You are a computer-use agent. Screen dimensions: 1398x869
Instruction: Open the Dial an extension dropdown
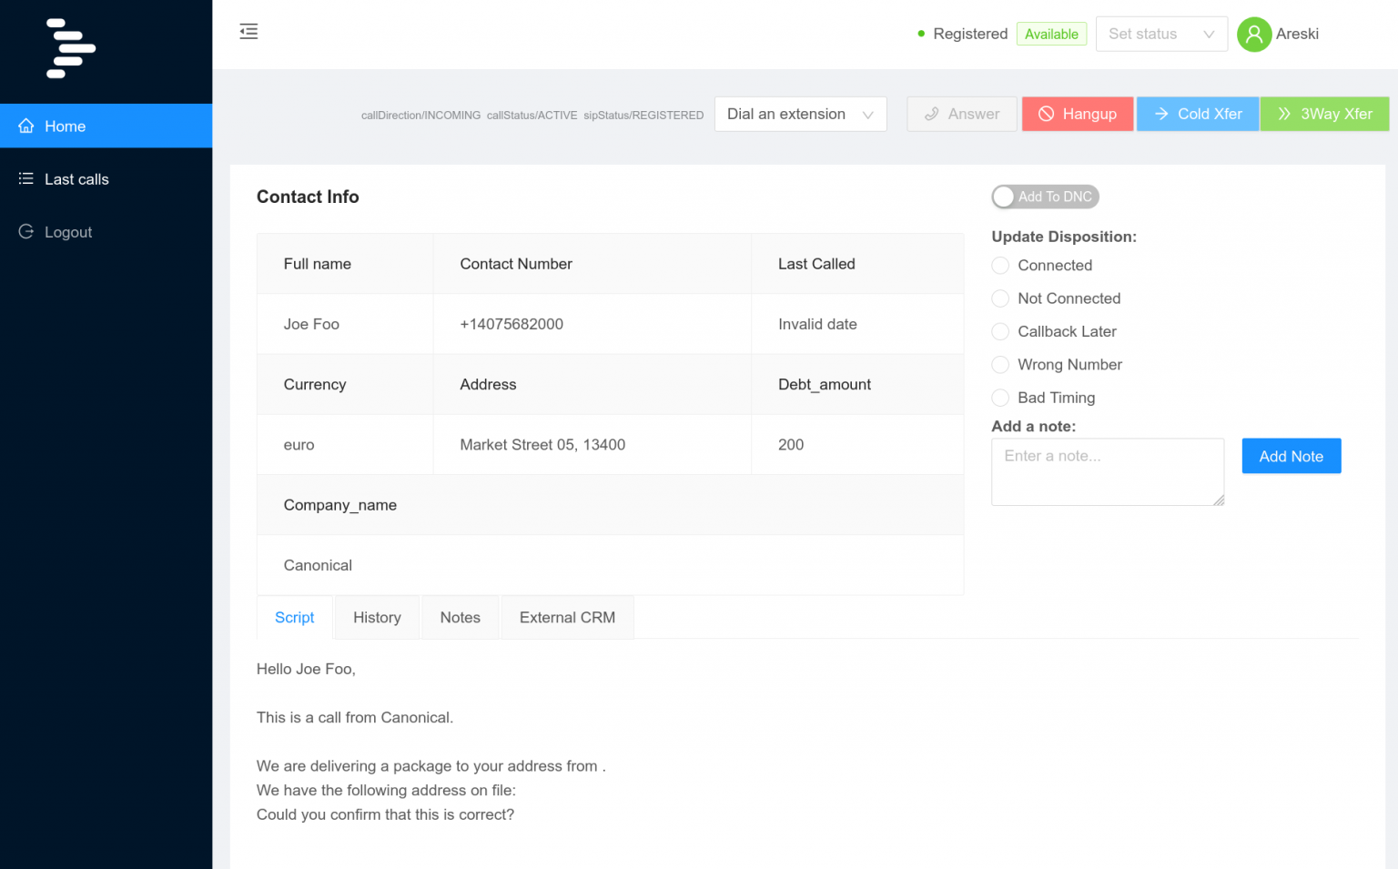tap(800, 114)
